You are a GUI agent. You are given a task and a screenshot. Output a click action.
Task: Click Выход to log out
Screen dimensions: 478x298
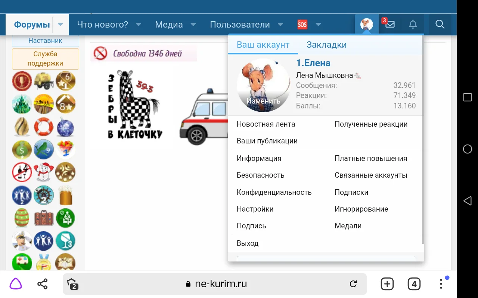pos(248,243)
